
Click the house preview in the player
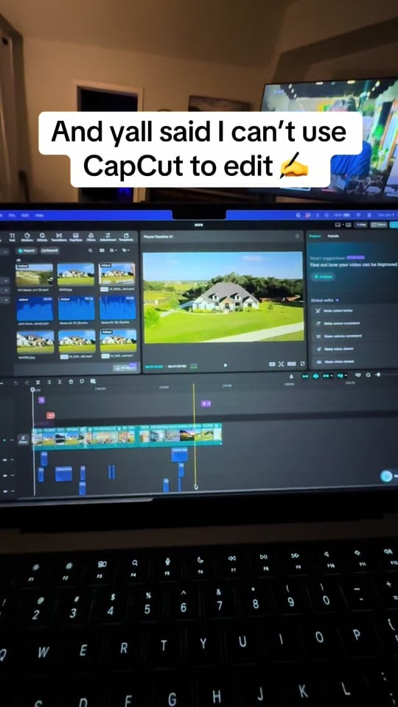[x=223, y=297]
